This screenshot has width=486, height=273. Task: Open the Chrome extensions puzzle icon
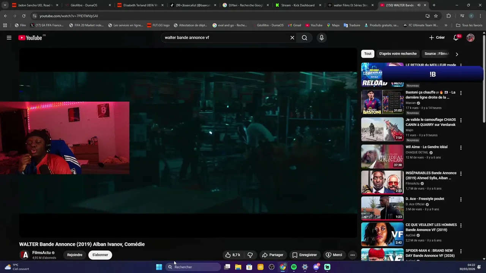[449, 16]
